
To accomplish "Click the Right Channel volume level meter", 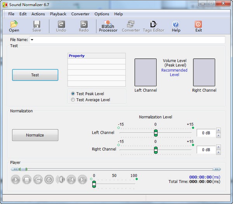I will (x=204, y=72).
